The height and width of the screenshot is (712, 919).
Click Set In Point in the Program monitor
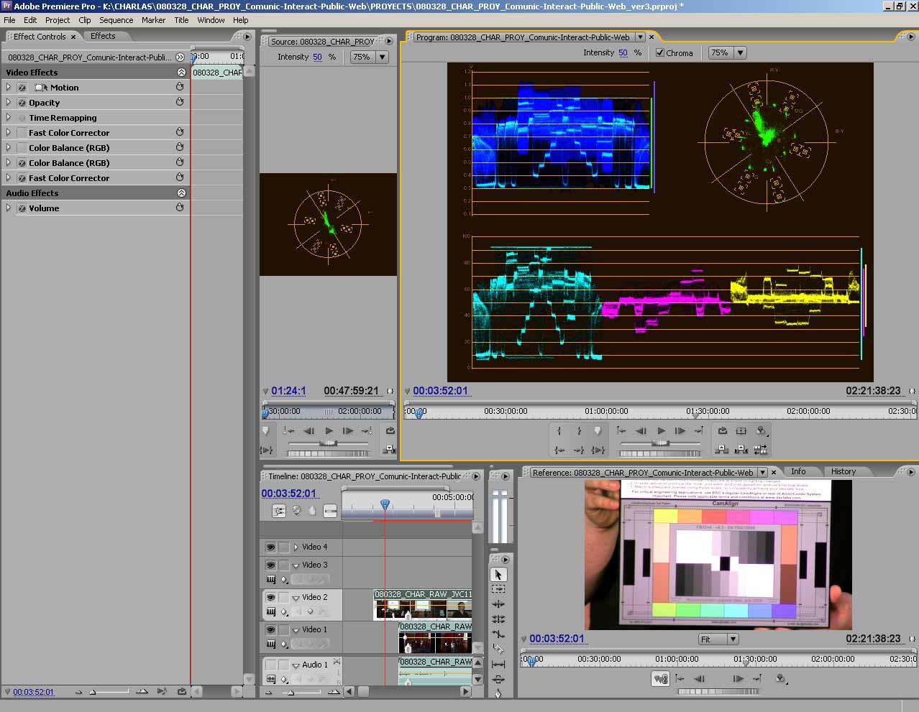coord(559,430)
